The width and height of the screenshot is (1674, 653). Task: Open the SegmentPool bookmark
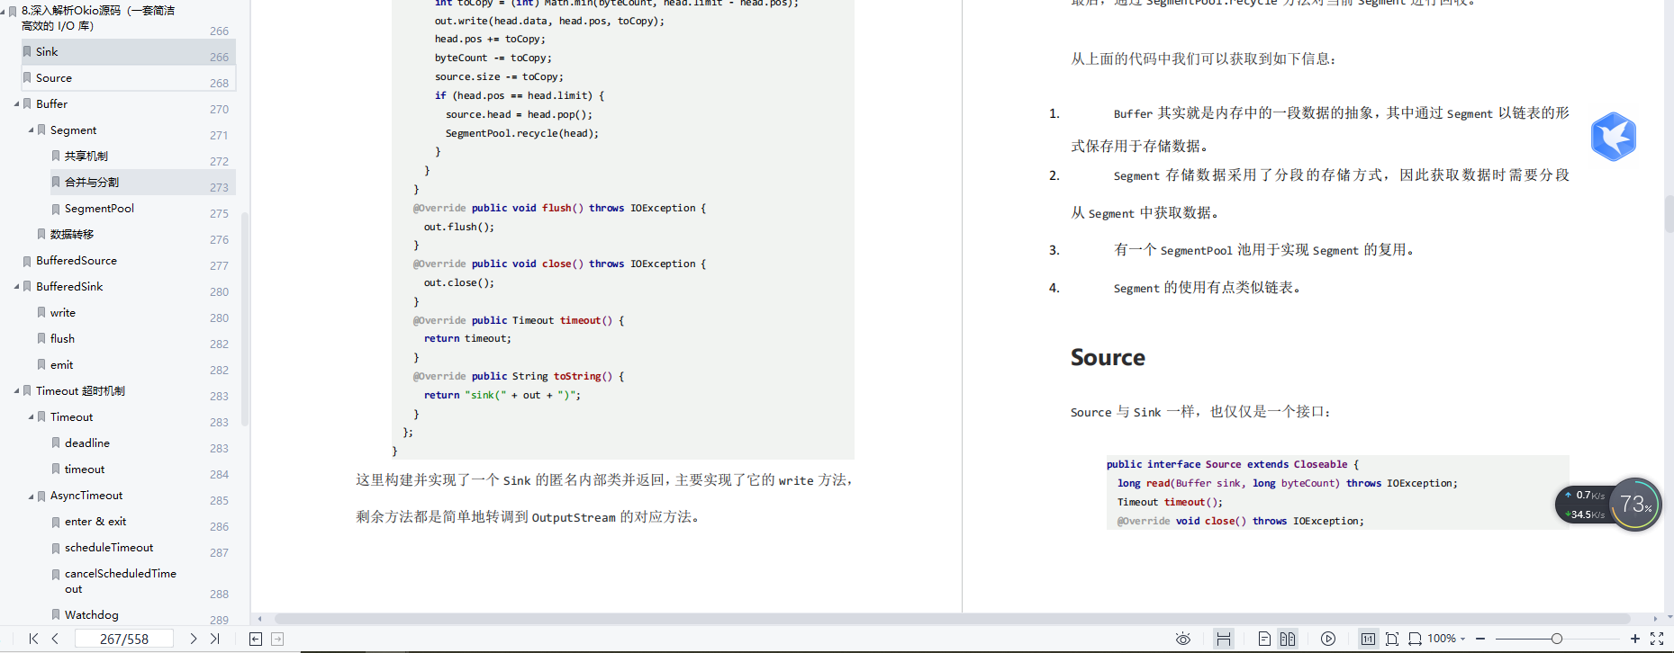pyautogui.click(x=99, y=209)
